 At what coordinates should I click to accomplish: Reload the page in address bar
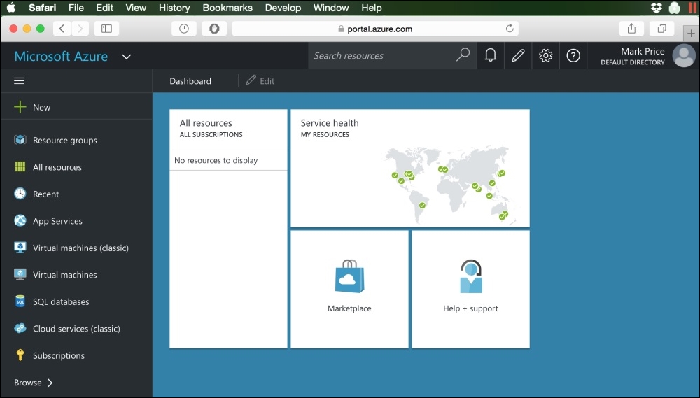click(x=510, y=29)
